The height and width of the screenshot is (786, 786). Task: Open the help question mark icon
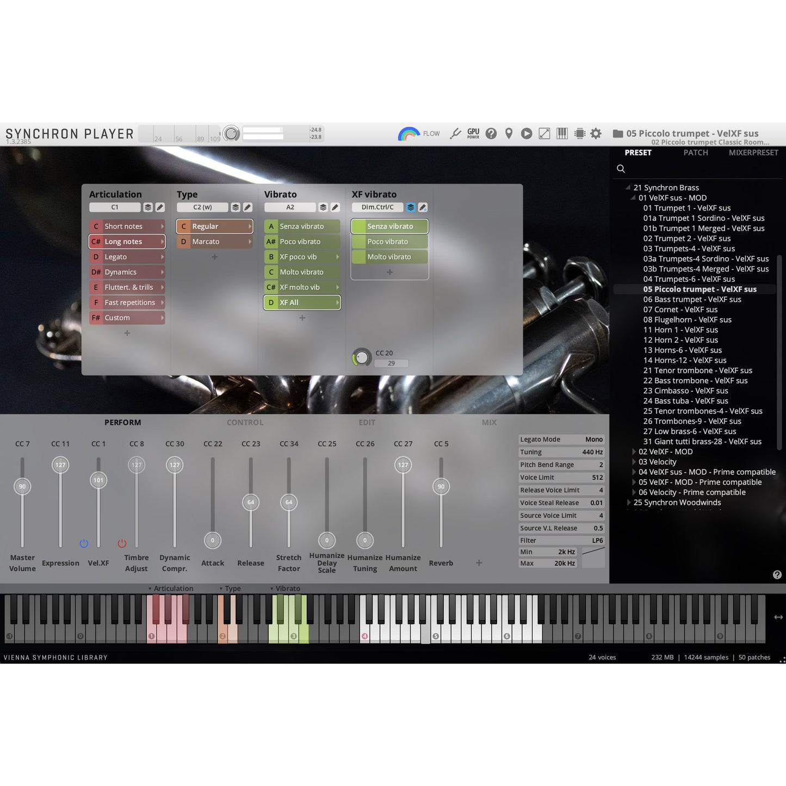pos(491,133)
